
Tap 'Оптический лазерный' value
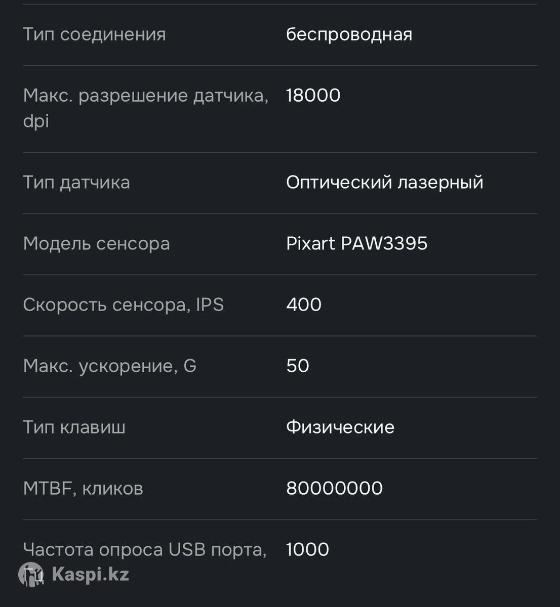pos(384,182)
